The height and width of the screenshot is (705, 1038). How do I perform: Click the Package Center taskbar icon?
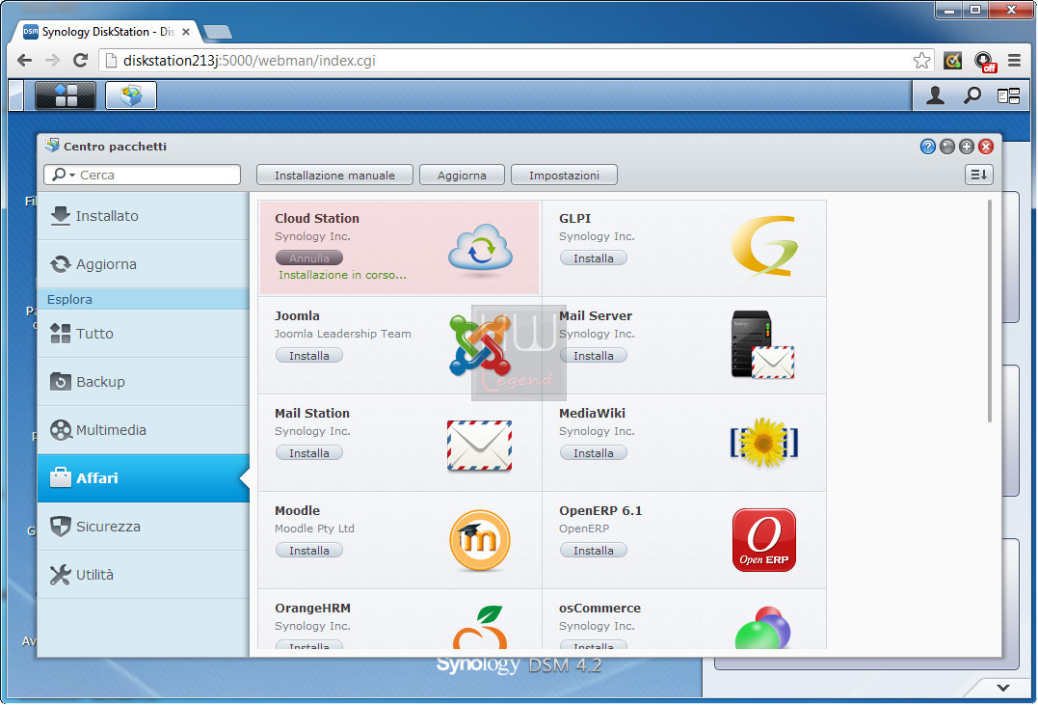click(130, 95)
